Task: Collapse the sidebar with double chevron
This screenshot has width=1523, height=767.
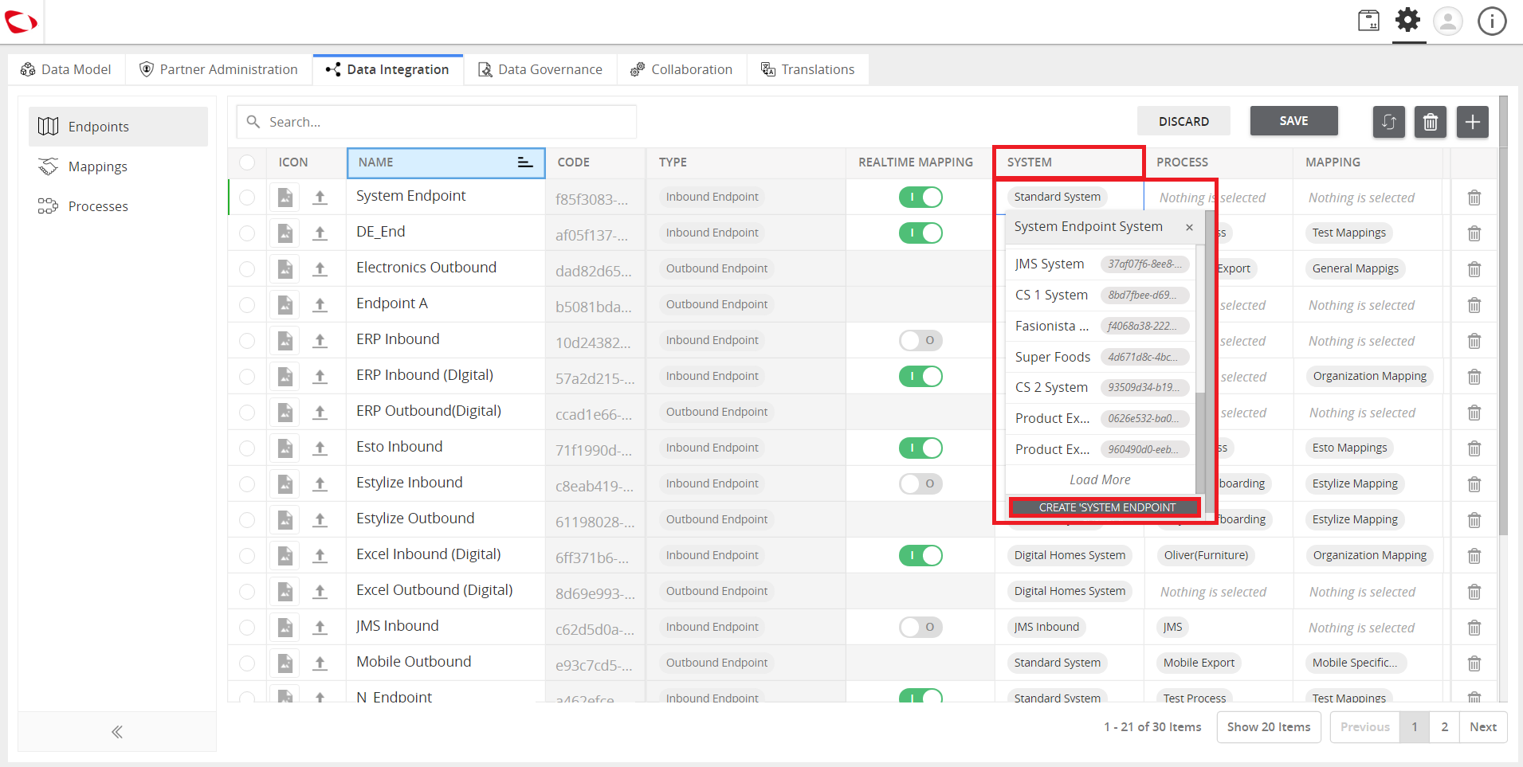Action: 117,731
